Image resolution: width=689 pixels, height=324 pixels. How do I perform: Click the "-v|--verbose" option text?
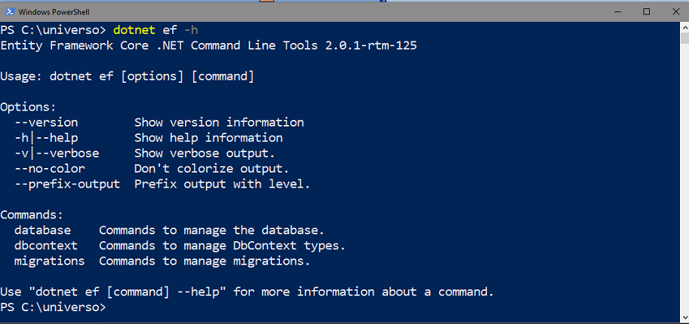click(x=57, y=154)
